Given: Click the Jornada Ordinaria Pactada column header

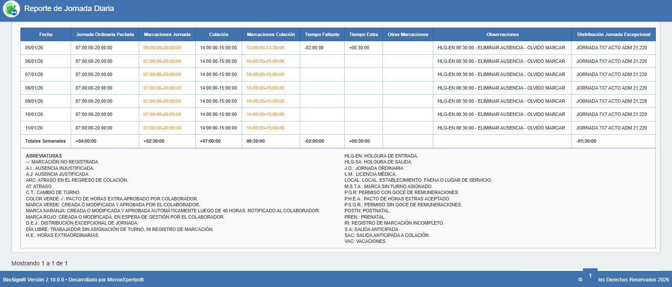Looking at the screenshot, I should point(105,34).
